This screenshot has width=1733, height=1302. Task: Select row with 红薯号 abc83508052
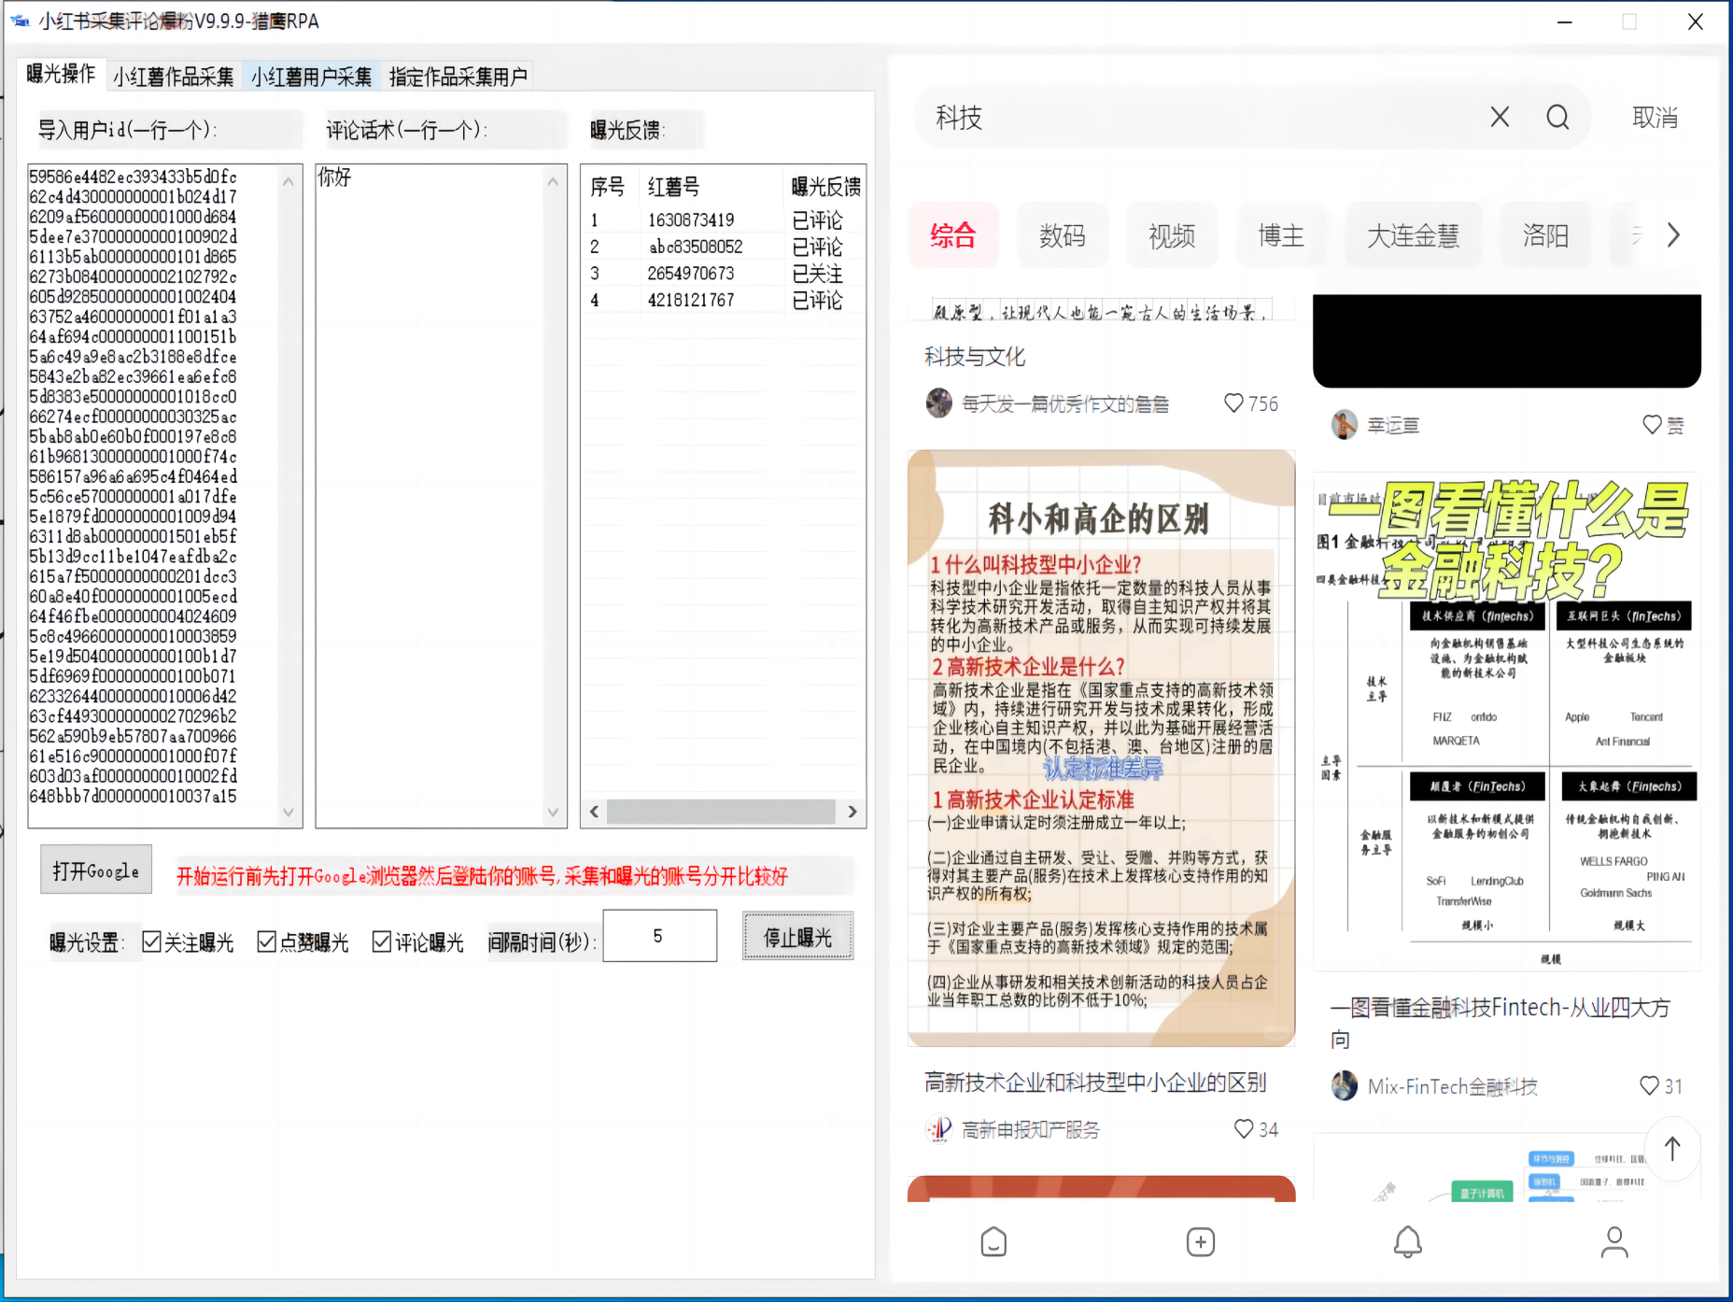724,247
